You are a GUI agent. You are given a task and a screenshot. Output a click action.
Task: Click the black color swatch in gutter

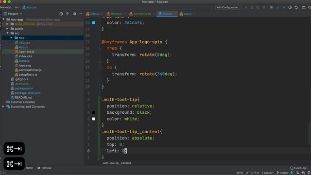pyautogui.click(x=93, y=112)
